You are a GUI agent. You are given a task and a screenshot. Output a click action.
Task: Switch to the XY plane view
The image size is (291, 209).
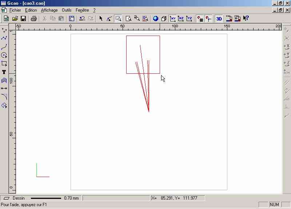(x=172, y=19)
